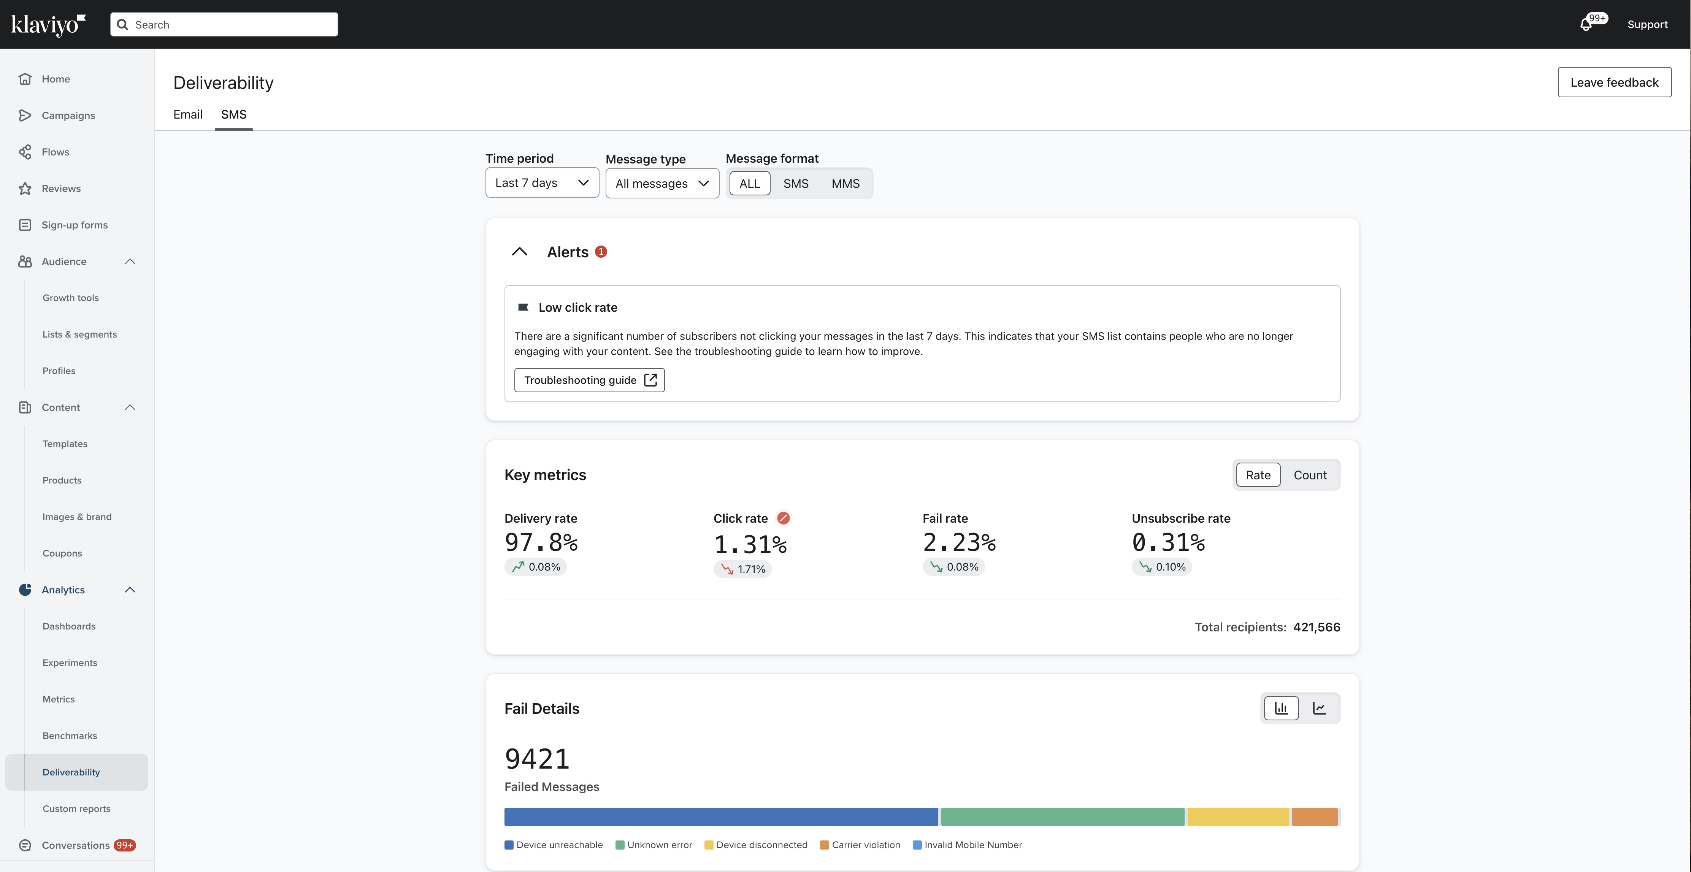Click the blue Device unreachable bar segment
Viewport: 1691px width, 872px height.
720,816
